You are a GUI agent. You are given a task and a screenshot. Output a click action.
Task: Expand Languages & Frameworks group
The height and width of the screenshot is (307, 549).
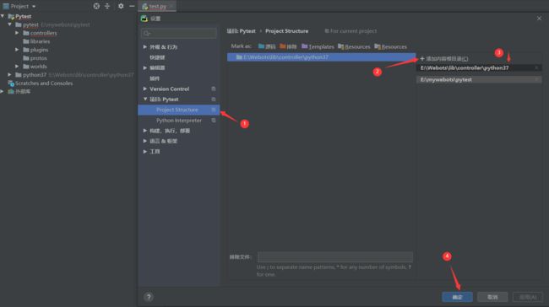[145, 141]
